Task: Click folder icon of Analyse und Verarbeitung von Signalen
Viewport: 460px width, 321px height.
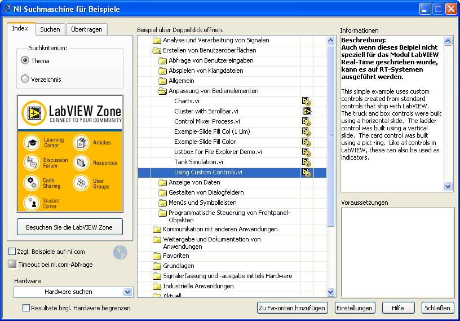Action: click(x=157, y=40)
